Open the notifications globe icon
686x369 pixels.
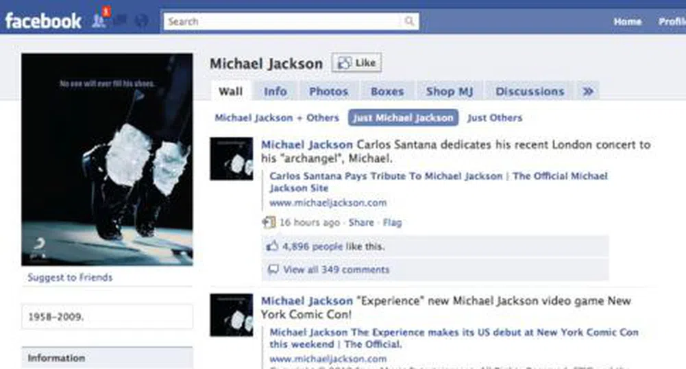click(141, 21)
